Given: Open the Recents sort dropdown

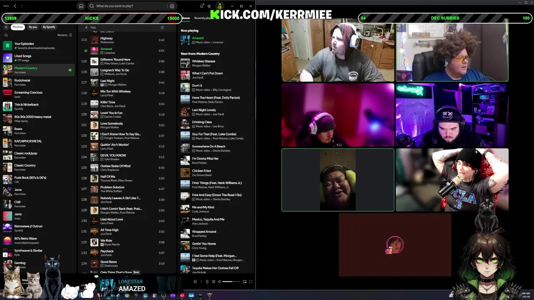Looking at the screenshot, I should (65, 35).
